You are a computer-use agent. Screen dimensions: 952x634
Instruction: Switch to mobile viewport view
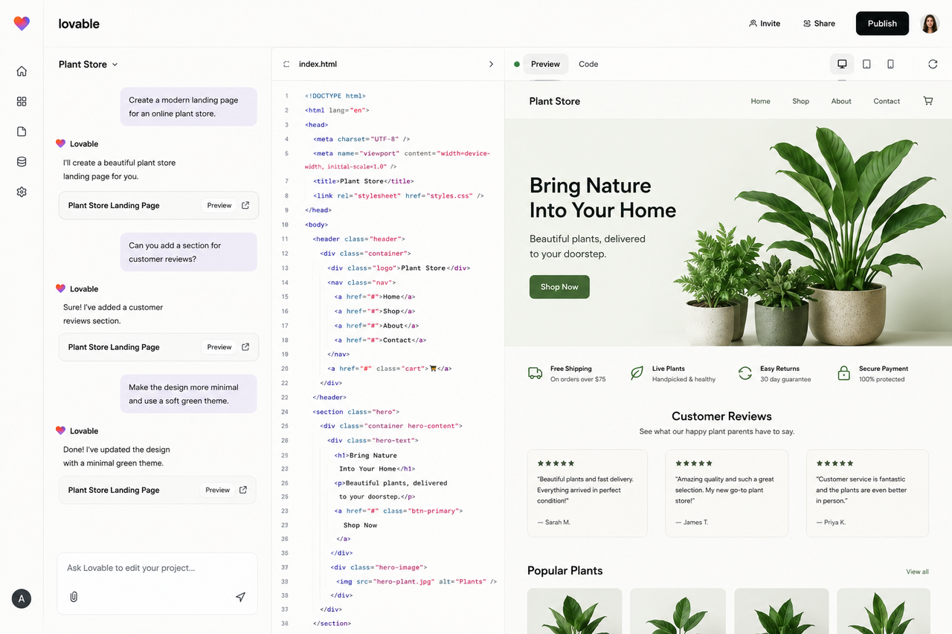click(890, 64)
